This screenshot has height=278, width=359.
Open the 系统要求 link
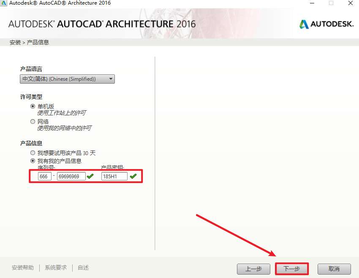click(56, 268)
